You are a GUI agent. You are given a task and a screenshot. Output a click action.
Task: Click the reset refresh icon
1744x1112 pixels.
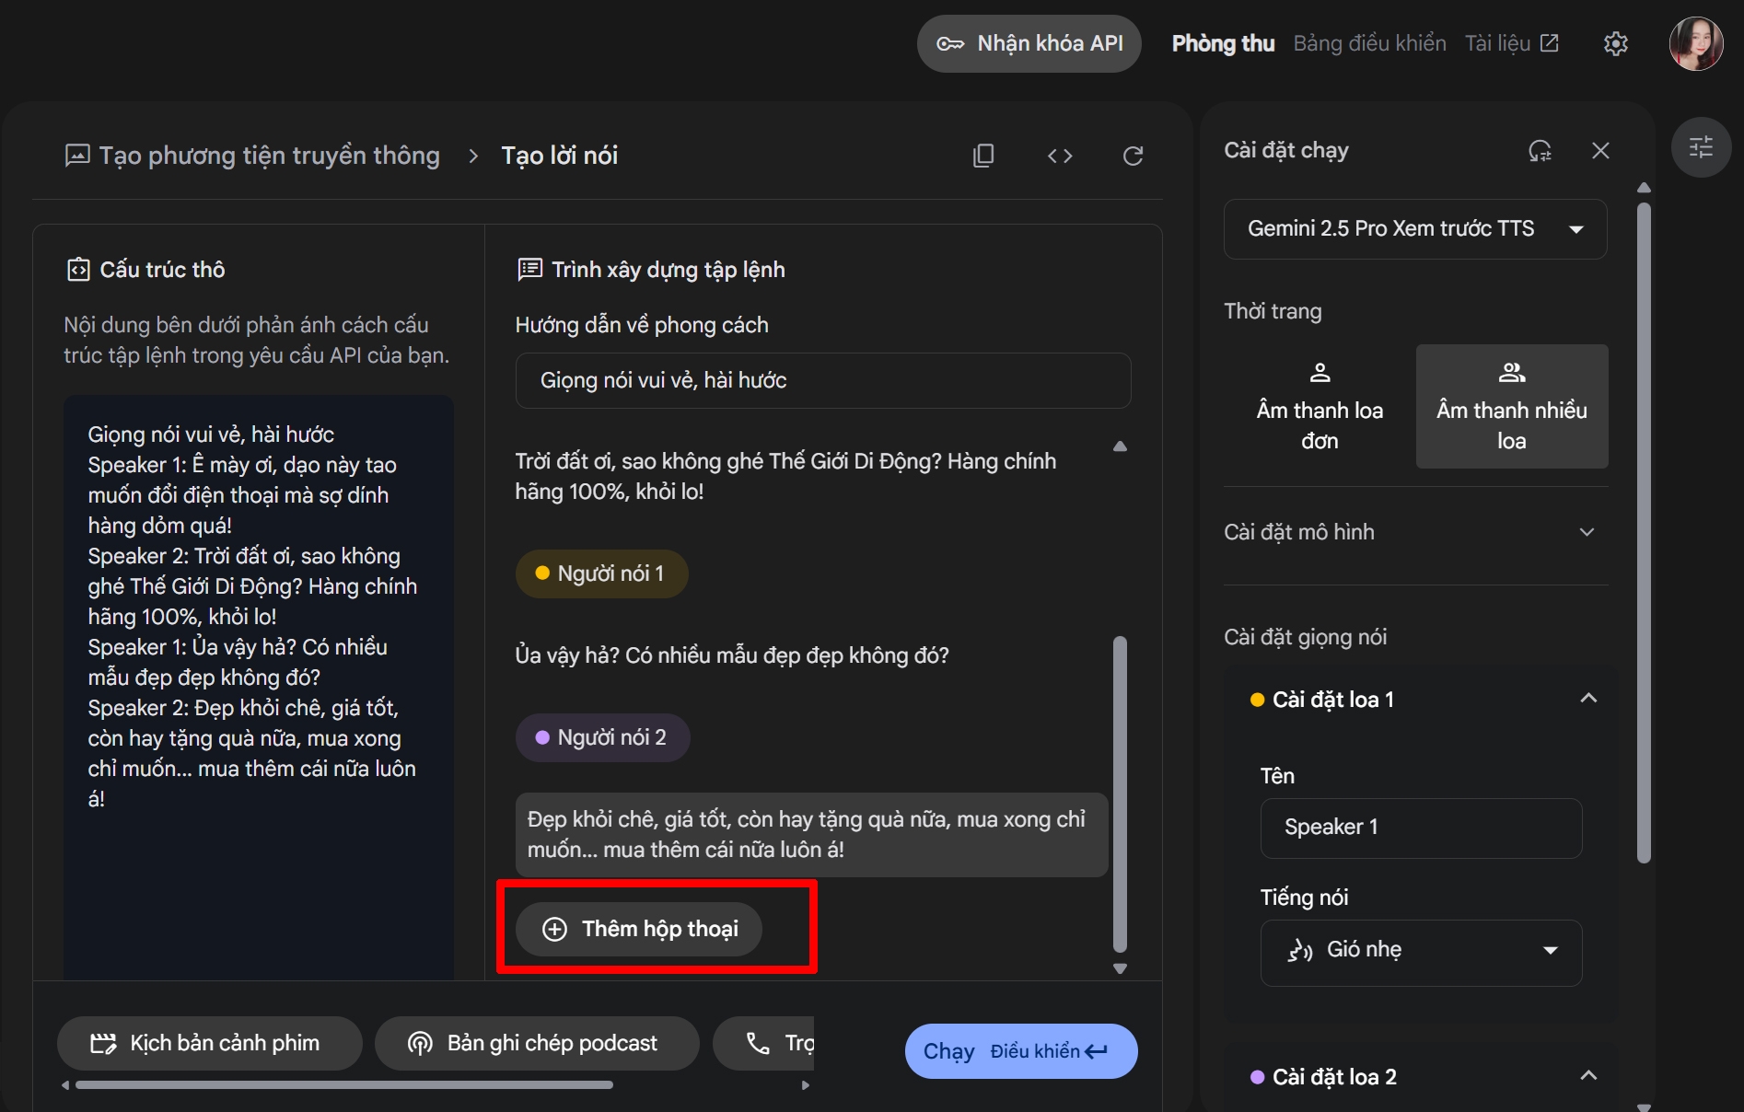[x=1134, y=156]
